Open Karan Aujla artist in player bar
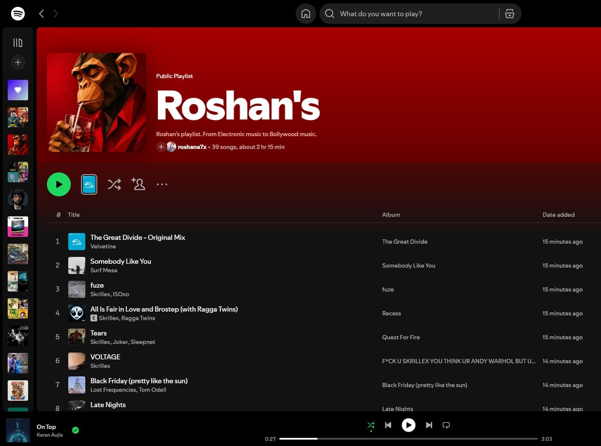 click(49, 435)
